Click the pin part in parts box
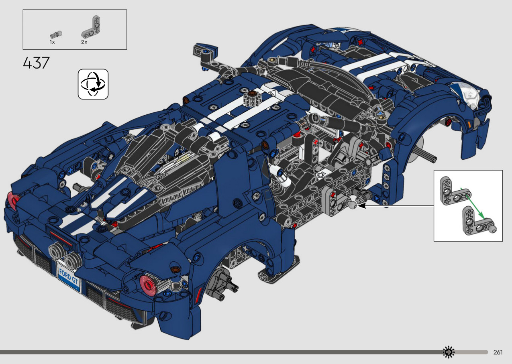This screenshot has height=364, width=512. [55, 34]
